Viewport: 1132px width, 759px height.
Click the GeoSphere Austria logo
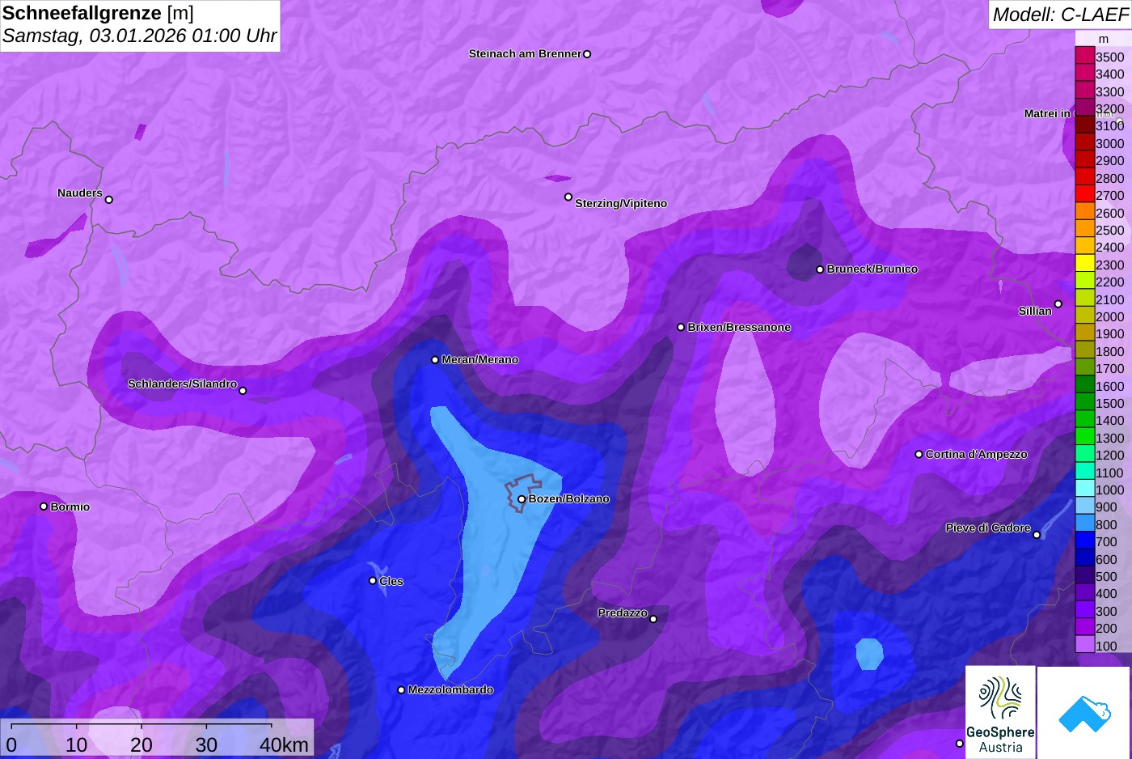click(1000, 712)
